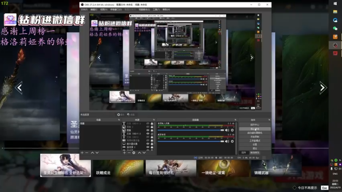Show next banner with launcher's right arrow
Screen dimensions: 342x192
323,88
